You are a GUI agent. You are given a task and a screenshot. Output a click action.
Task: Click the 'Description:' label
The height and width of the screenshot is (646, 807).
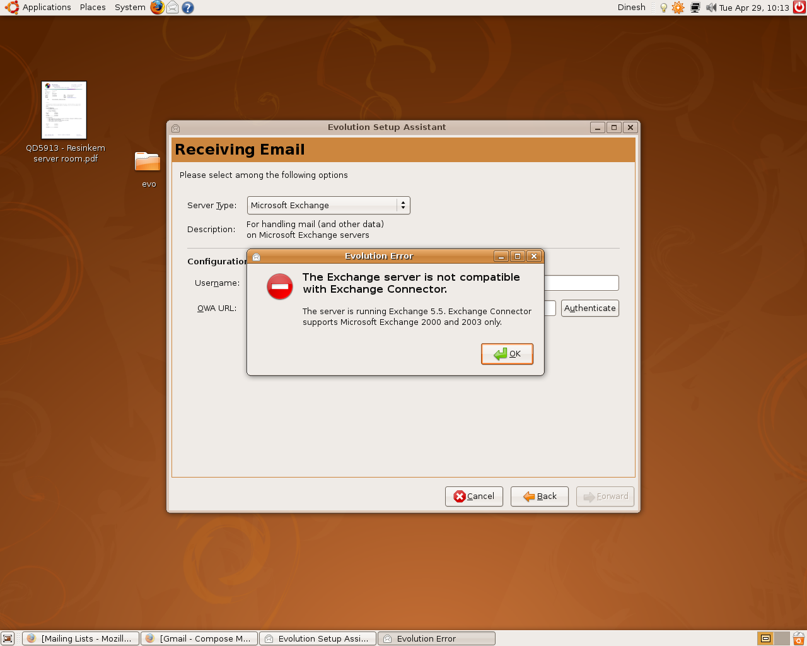[x=211, y=230]
